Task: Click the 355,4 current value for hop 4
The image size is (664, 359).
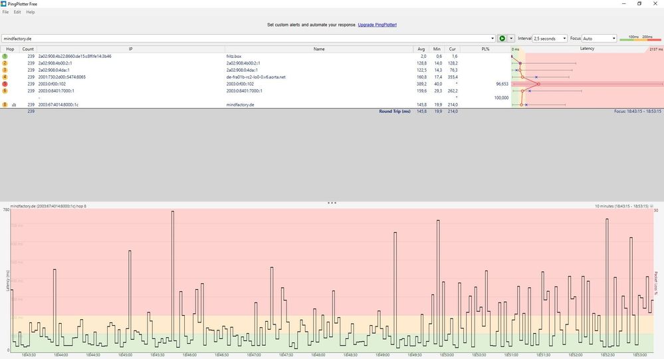Action: point(452,77)
